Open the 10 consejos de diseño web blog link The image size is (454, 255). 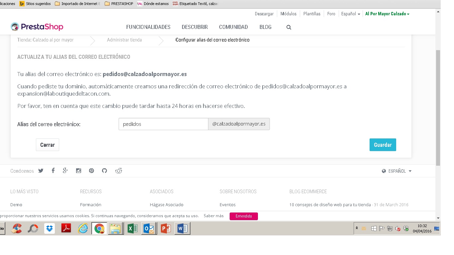coord(330,205)
